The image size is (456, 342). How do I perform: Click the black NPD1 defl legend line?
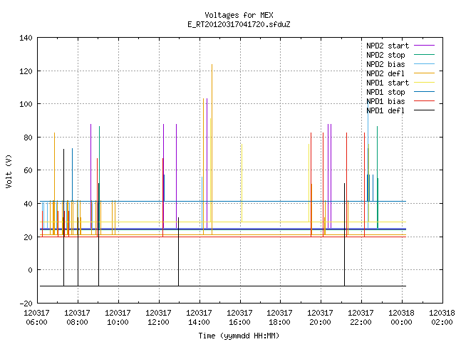(425, 110)
